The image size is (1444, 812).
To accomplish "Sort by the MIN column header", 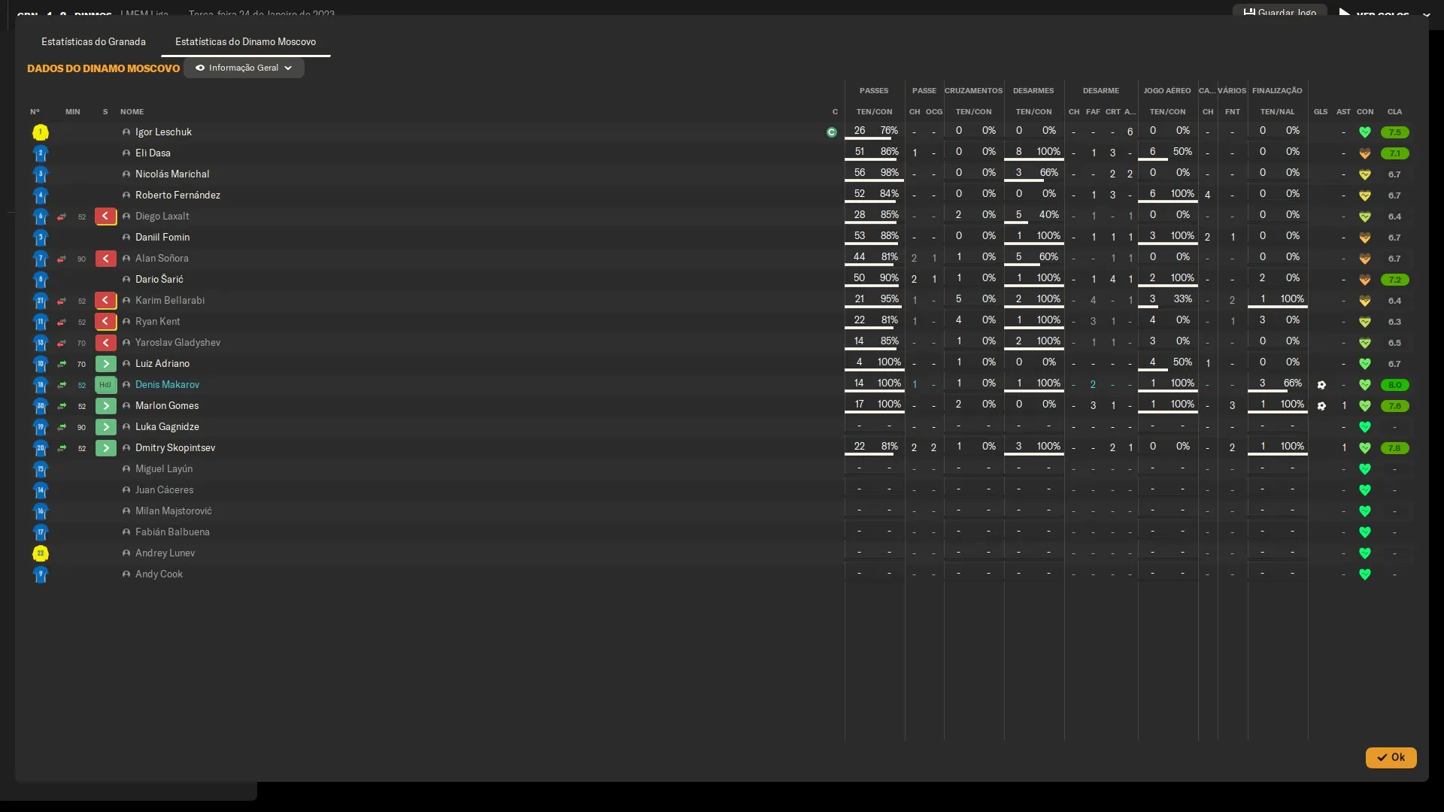I will tap(73, 112).
